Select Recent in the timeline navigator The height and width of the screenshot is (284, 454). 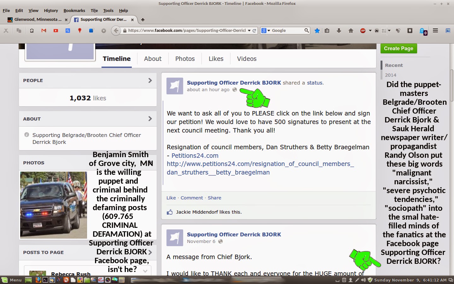coord(394,65)
